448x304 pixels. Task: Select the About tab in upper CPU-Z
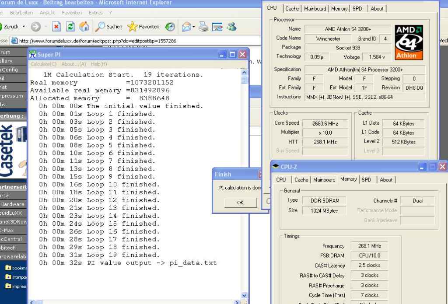pos(377,9)
